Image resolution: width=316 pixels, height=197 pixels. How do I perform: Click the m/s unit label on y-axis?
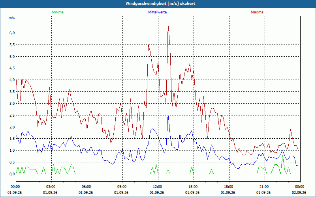(x=12, y=18)
